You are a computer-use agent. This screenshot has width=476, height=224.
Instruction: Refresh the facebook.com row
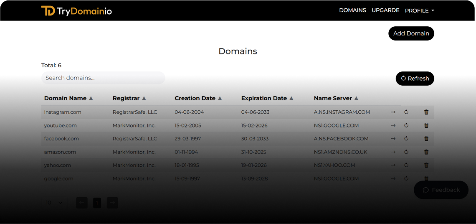(x=406, y=139)
